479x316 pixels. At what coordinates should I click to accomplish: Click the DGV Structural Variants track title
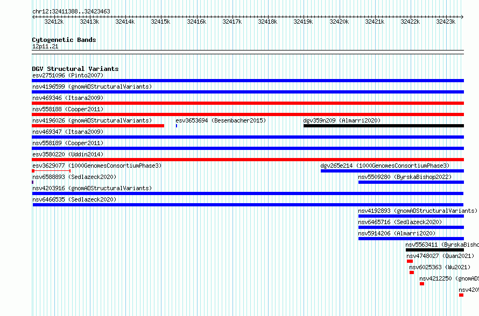[x=75, y=69]
